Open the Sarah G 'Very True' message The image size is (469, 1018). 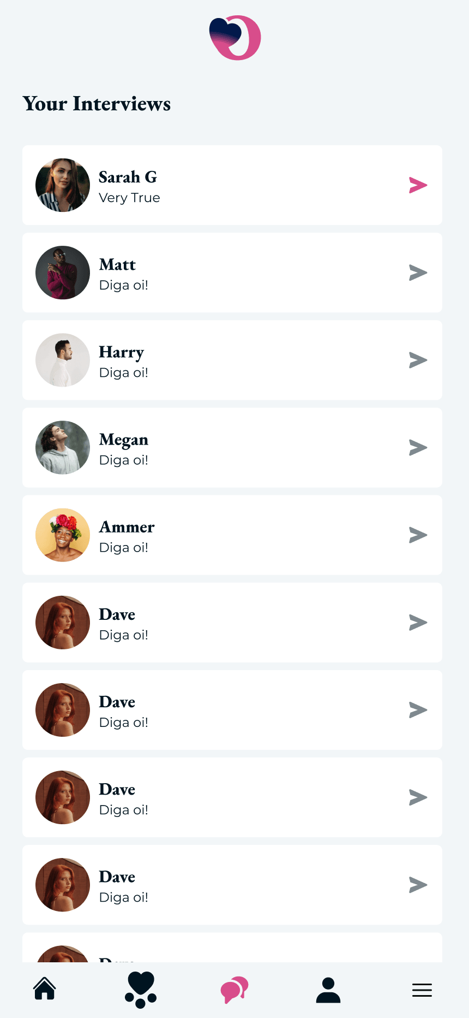point(129,198)
